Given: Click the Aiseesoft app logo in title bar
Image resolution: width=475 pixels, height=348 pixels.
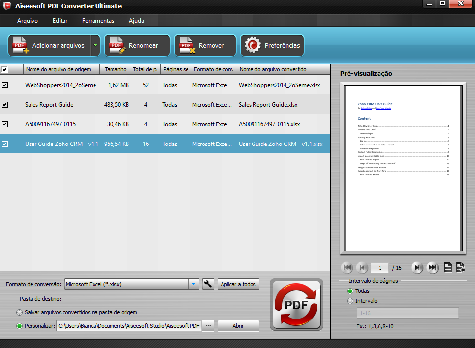Looking at the screenshot, I should coord(7,6).
